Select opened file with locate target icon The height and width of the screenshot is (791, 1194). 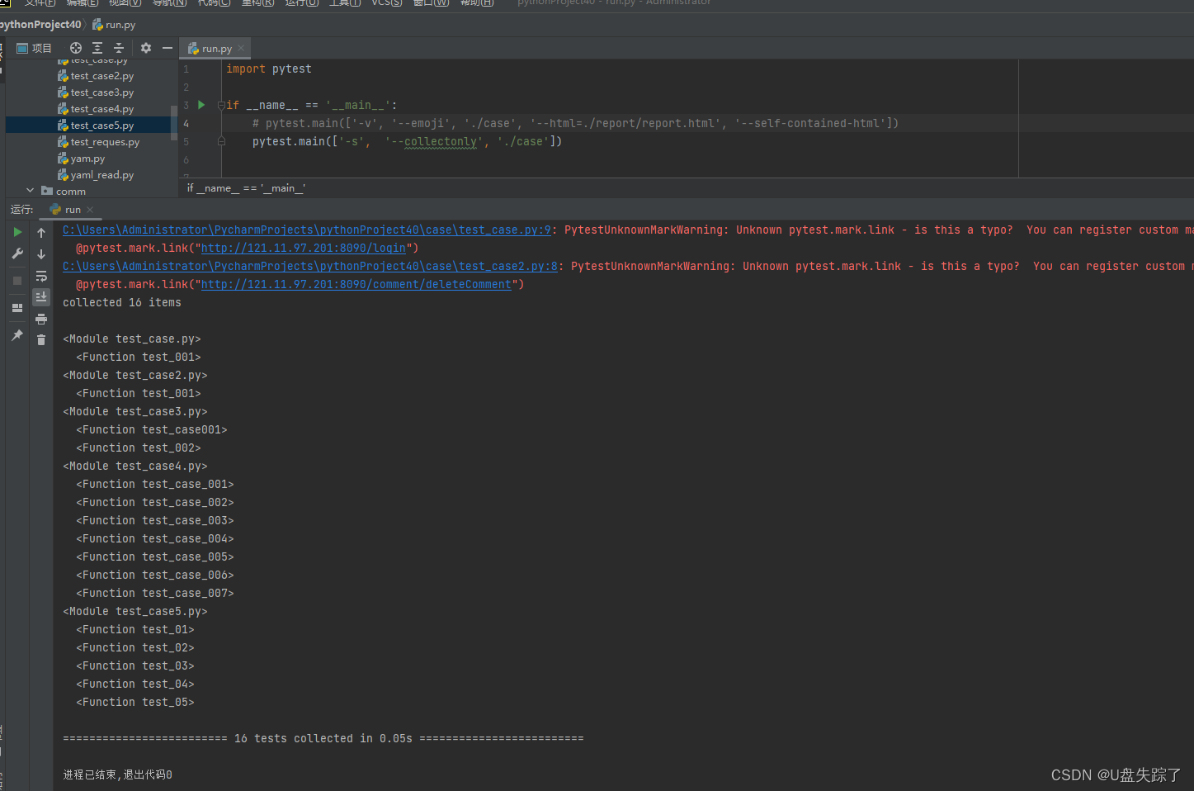click(76, 48)
